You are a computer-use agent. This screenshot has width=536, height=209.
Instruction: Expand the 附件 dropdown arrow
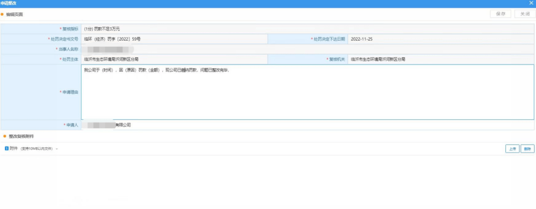click(57, 149)
